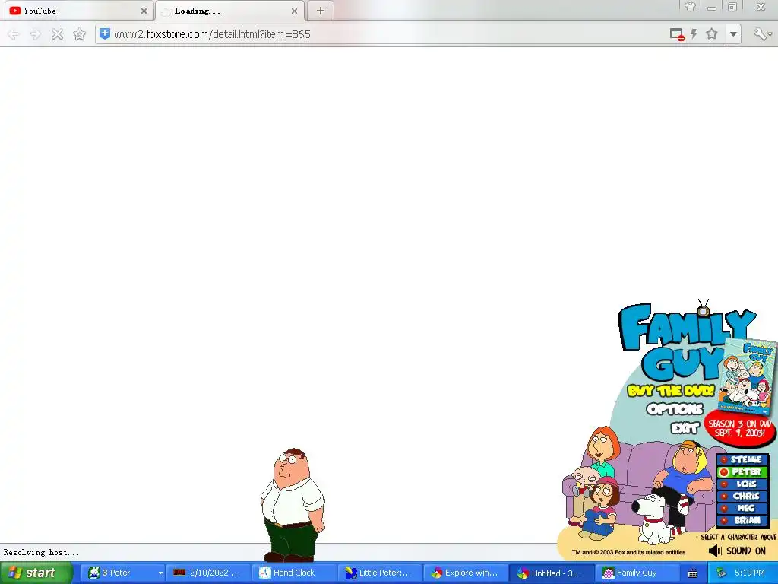Viewport: 778px width, 584px height.
Task: Click Buy the DVD! in Family Guy panel
Action: 670,390
